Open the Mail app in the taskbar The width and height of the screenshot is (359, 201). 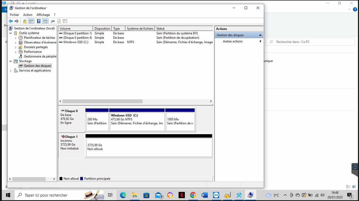(x=159, y=195)
